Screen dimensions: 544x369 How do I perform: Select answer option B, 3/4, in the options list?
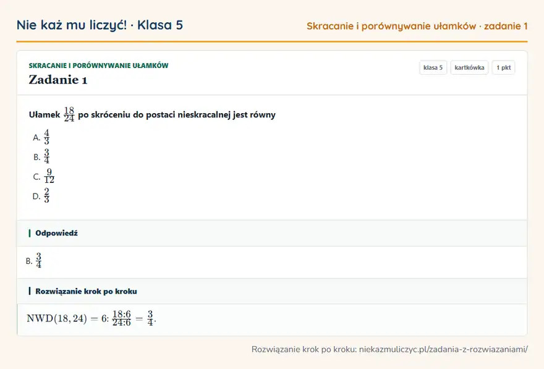(x=41, y=157)
